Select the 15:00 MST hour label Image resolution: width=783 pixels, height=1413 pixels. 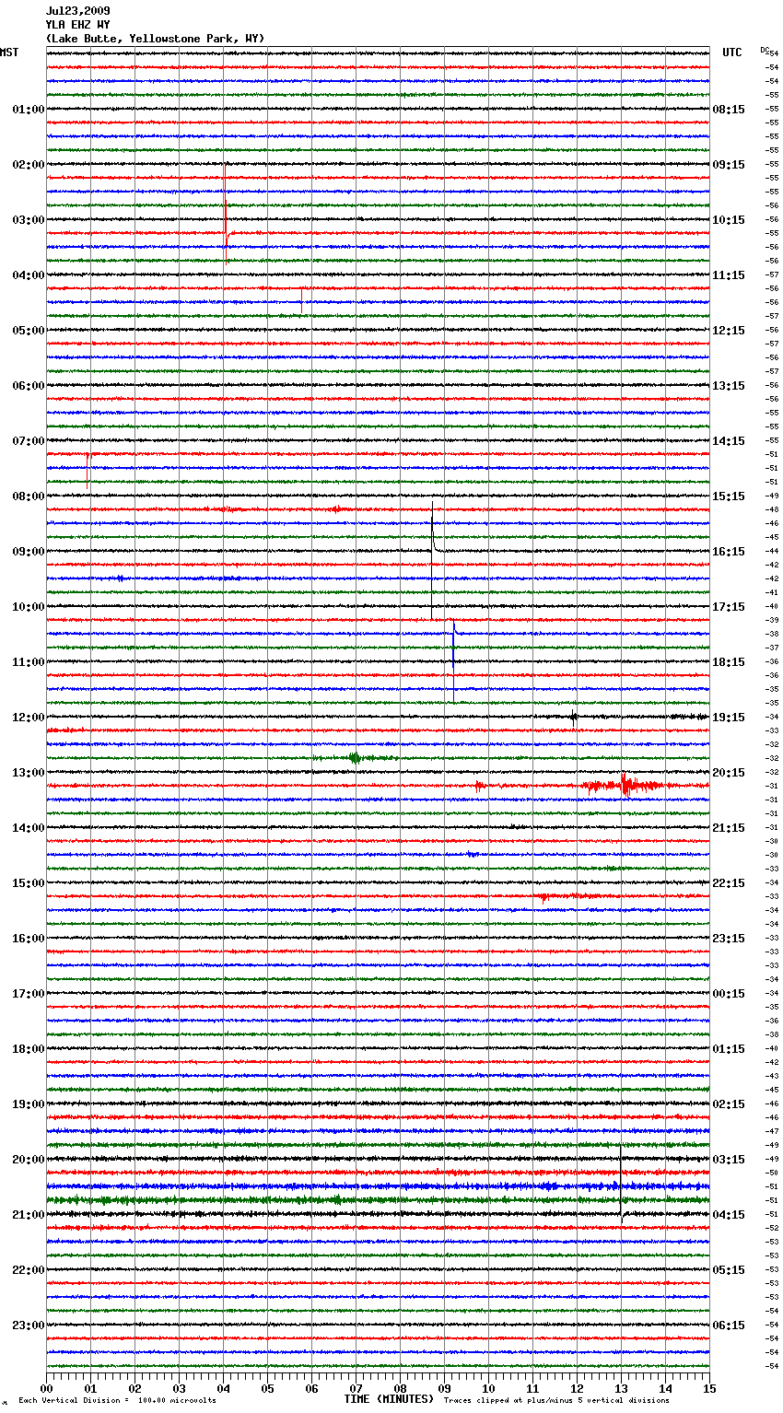pos(29,883)
